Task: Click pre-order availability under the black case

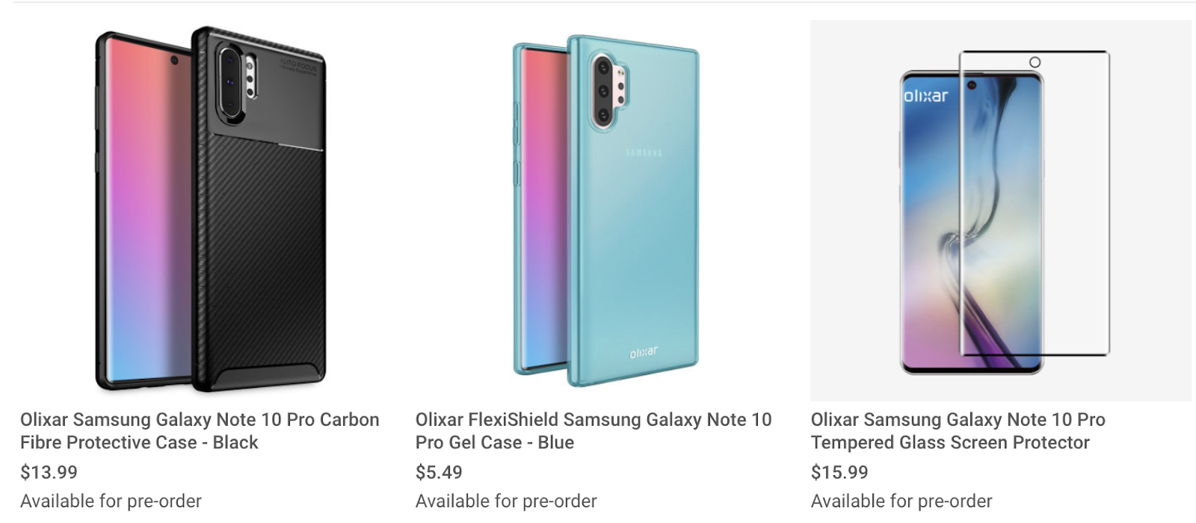Action: (111, 501)
